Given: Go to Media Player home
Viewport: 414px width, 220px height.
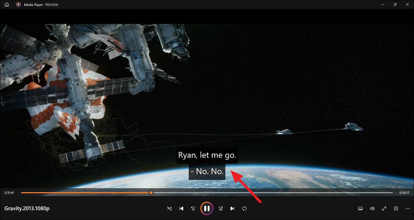Looking at the screenshot, I should pyautogui.click(x=7, y=5).
